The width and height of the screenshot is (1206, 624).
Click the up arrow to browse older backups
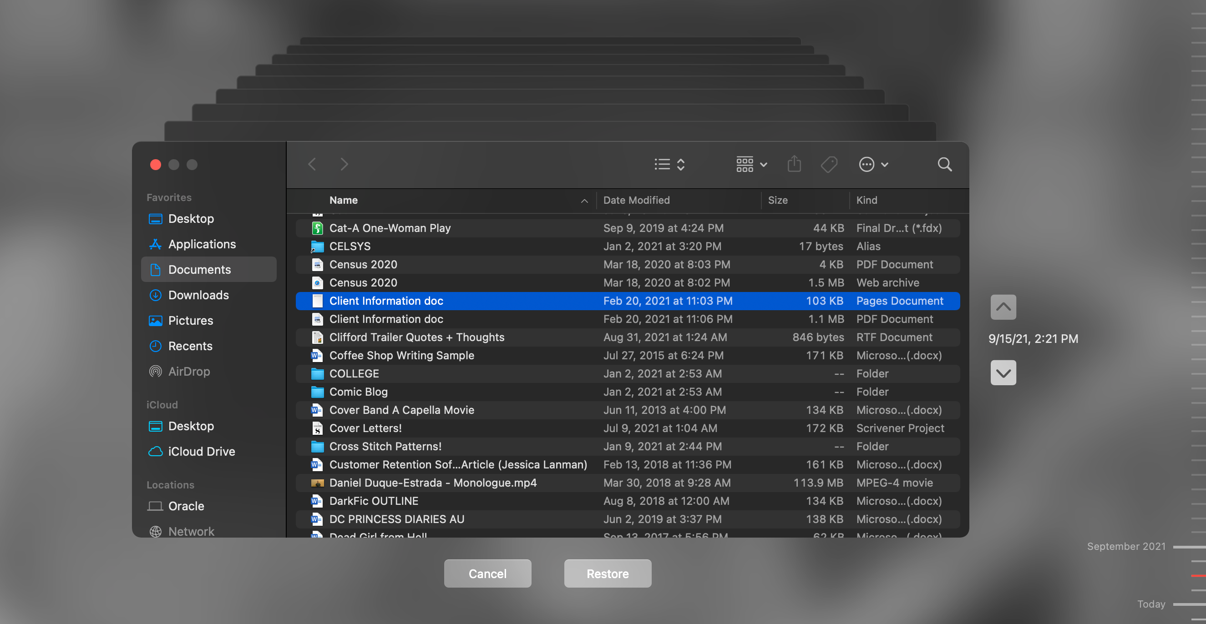coord(1003,307)
